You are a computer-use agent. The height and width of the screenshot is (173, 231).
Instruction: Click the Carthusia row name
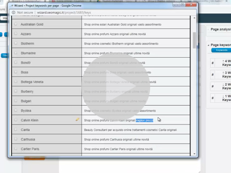click(28, 139)
